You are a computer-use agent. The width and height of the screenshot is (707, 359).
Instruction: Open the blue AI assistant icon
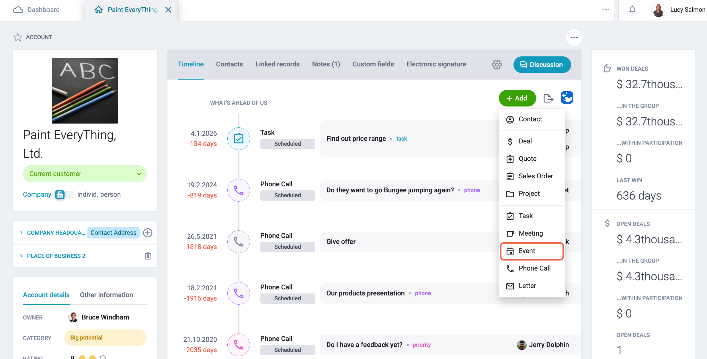click(567, 98)
